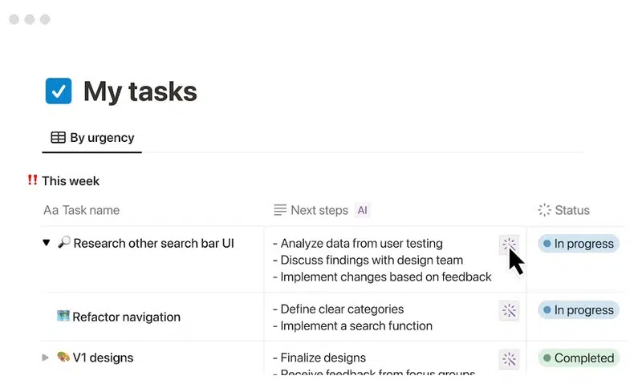Click the Status column spinner icon
The height and width of the screenshot is (384, 642).
pyautogui.click(x=544, y=210)
